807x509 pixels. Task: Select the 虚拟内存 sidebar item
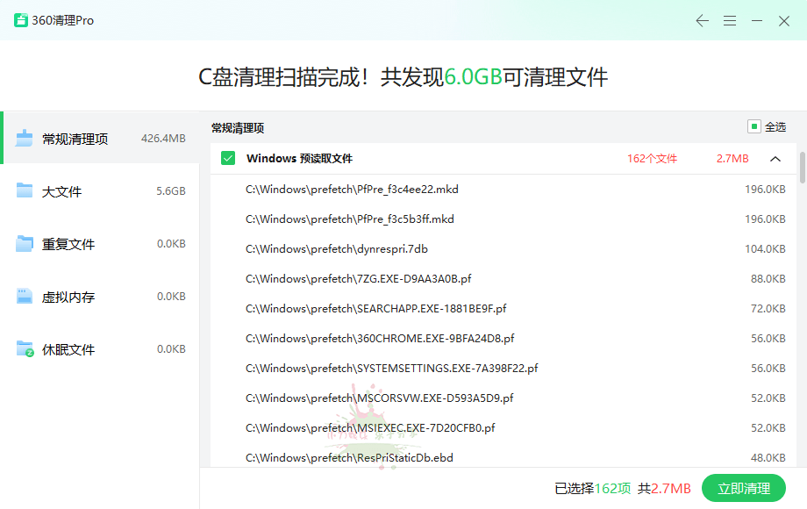pos(68,297)
